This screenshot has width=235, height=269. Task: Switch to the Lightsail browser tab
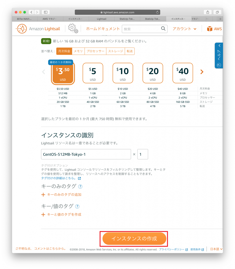(x=102, y=19)
